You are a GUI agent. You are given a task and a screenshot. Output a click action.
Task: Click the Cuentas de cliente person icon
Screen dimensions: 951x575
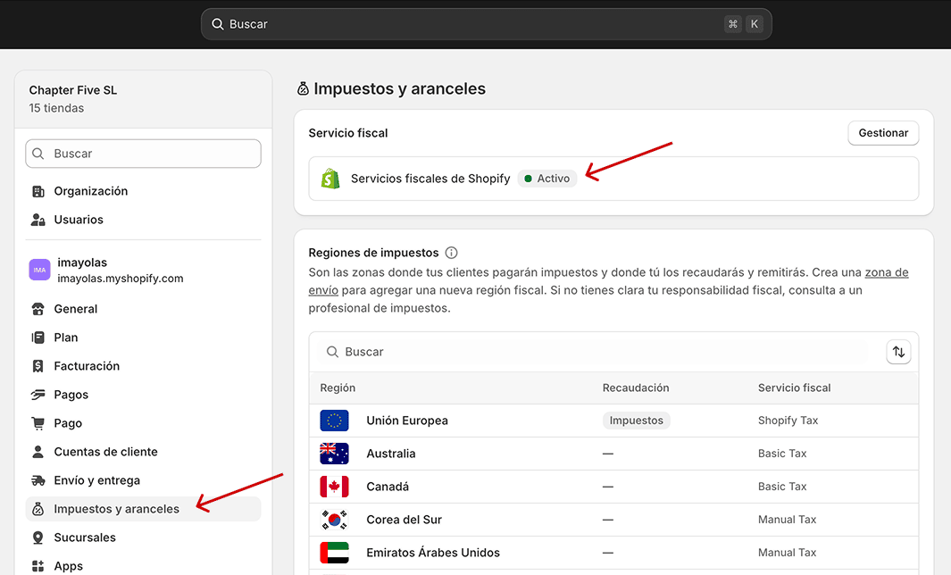[38, 452]
